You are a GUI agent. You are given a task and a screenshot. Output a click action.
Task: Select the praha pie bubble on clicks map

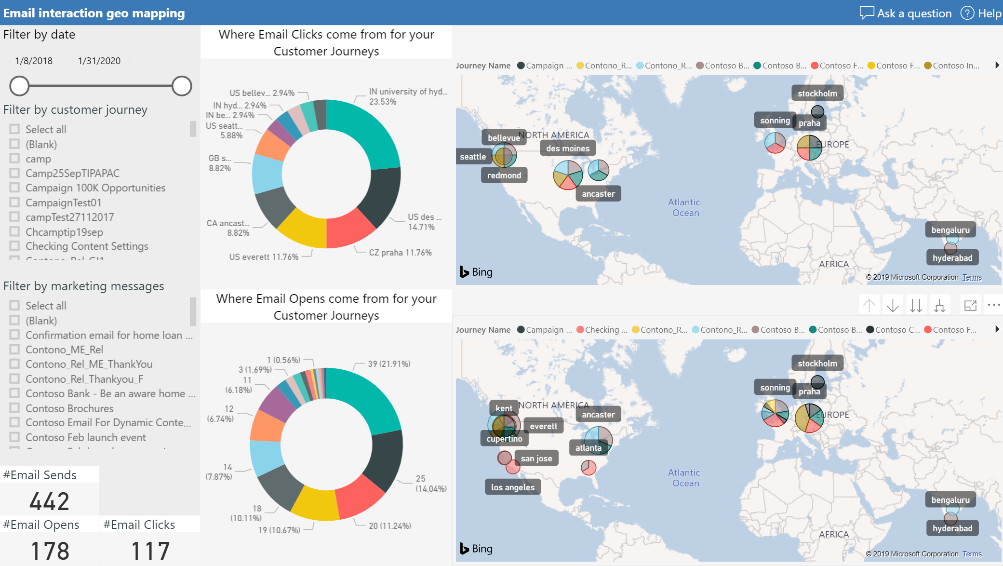(809, 148)
